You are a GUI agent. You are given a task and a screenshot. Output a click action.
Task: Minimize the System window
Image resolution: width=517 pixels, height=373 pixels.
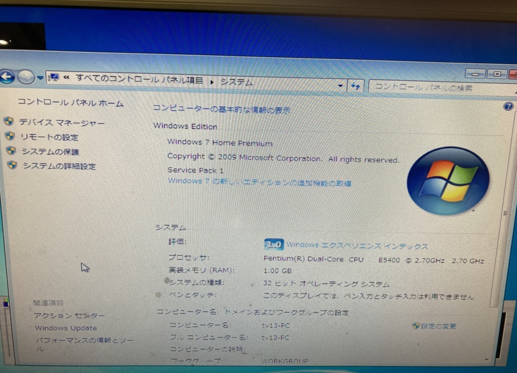click(x=476, y=74)
